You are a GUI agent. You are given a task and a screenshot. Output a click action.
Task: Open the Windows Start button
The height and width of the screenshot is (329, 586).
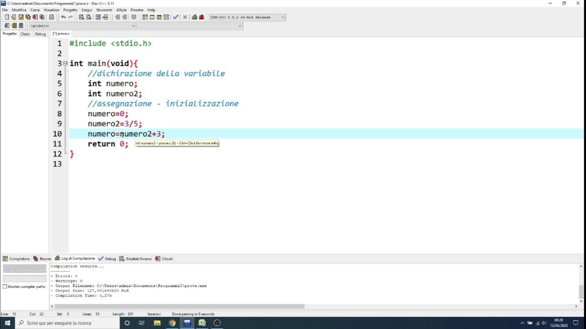click(x=7, y=323)
